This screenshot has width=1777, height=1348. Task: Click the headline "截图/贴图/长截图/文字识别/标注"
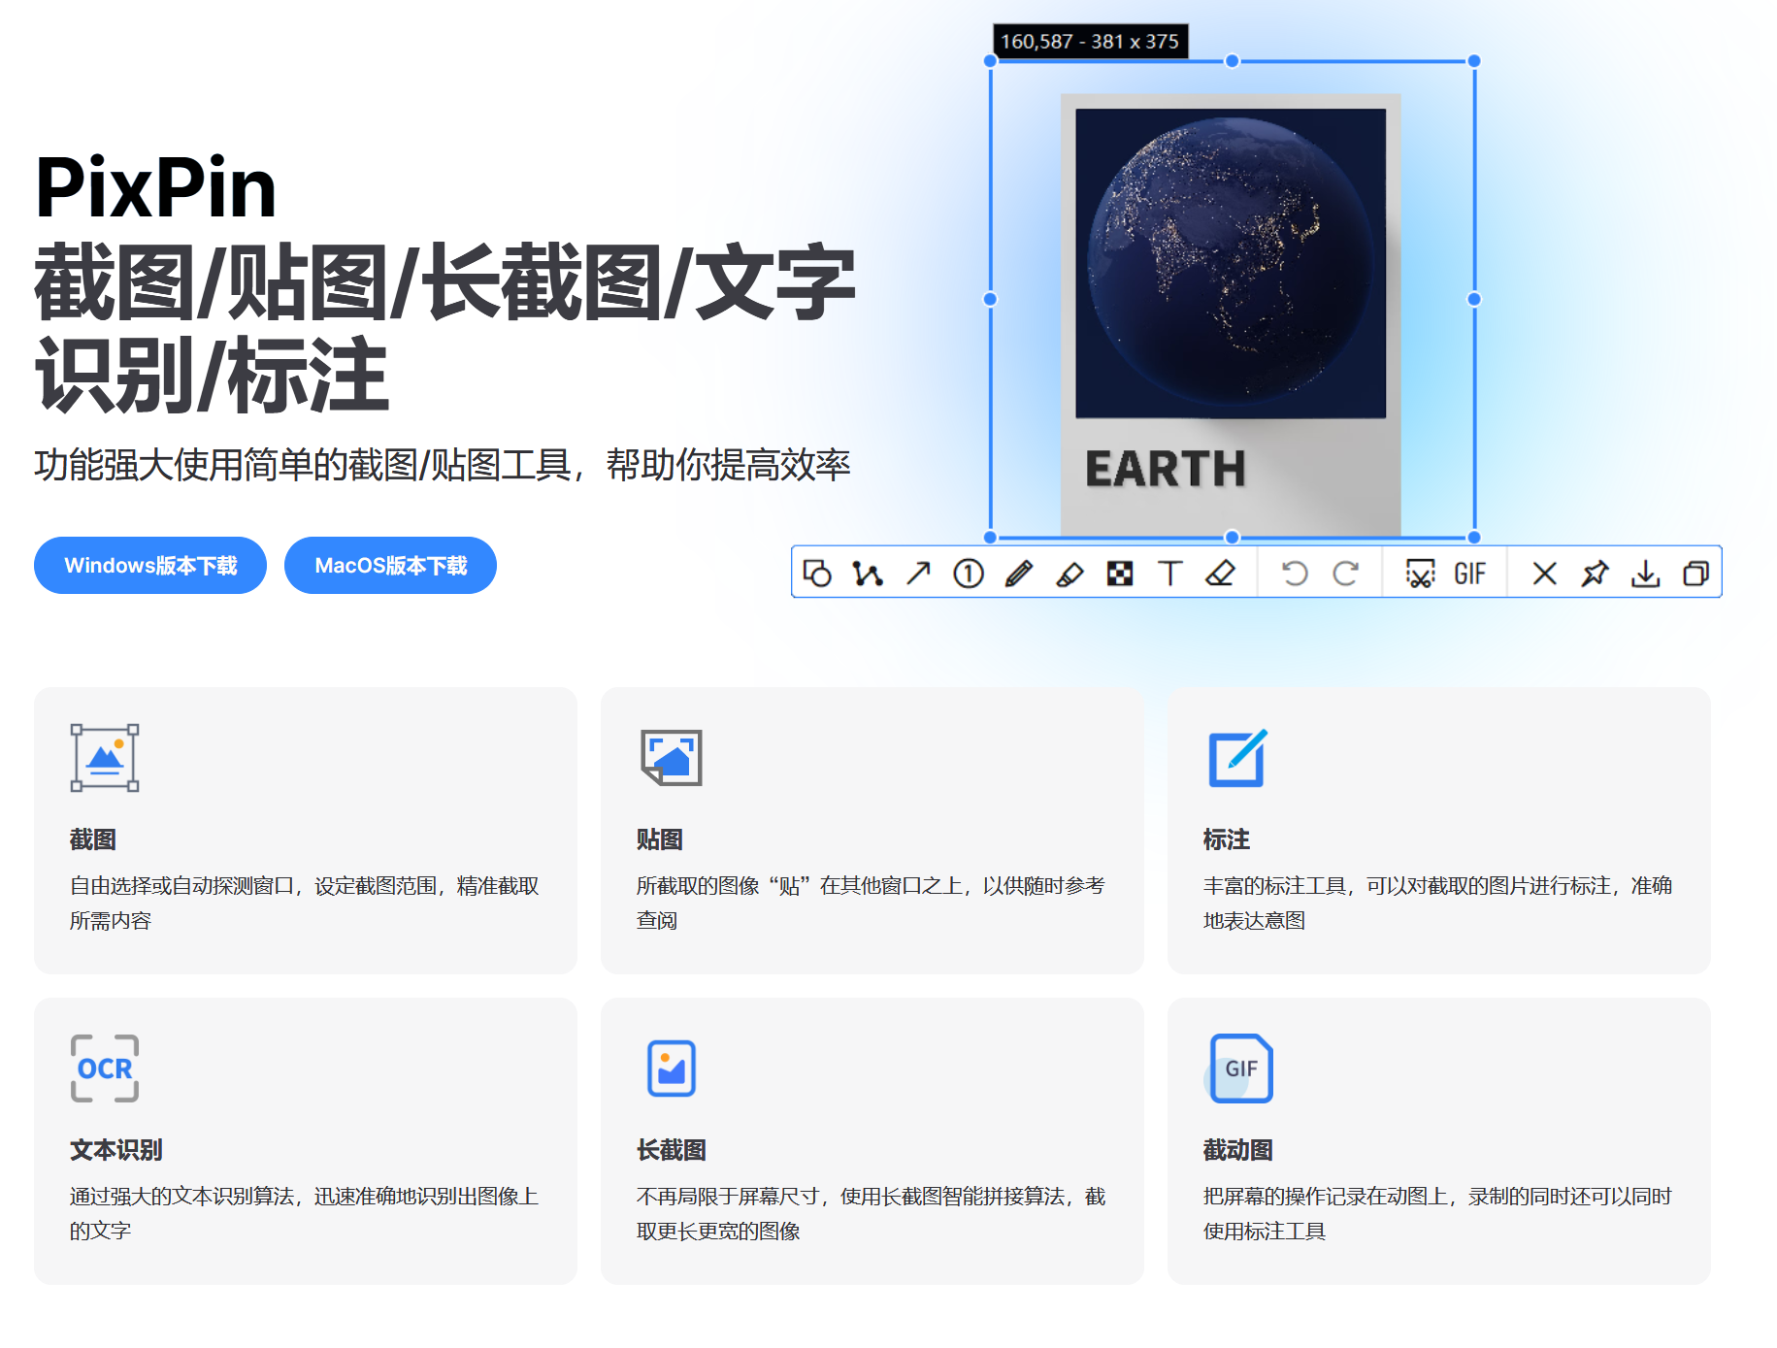point(444,328)
